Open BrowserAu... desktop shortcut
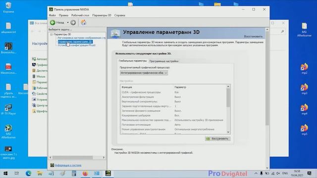317x178 pixels. point(8,48)
